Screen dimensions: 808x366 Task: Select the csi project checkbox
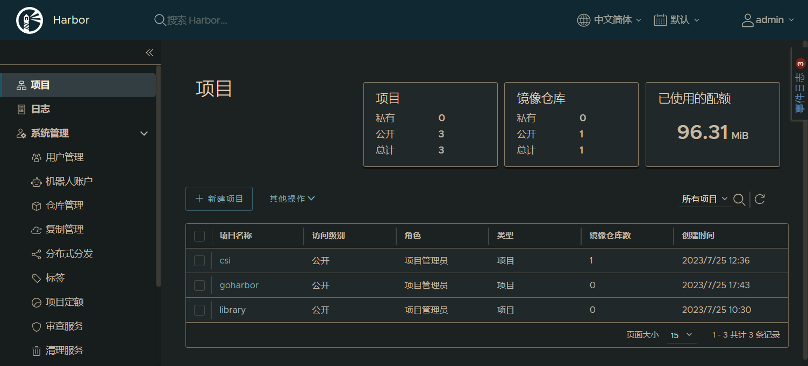click(199, 261)
